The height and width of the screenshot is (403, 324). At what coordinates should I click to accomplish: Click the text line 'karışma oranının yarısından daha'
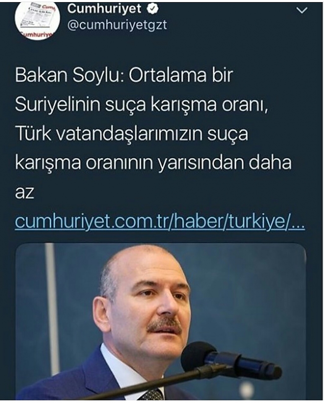(x=153, y=163)
